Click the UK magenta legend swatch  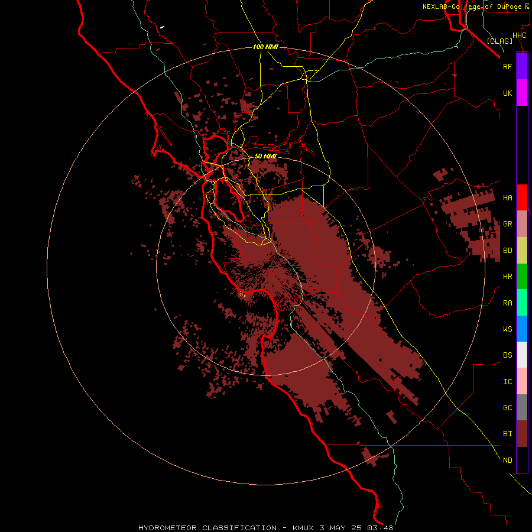pyautogui.click(x=522, y=93)
